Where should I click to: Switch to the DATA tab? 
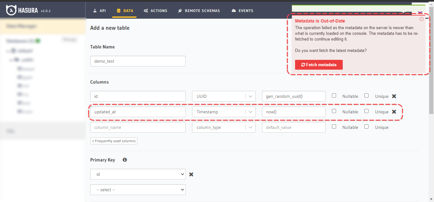(x=125, y=11)
